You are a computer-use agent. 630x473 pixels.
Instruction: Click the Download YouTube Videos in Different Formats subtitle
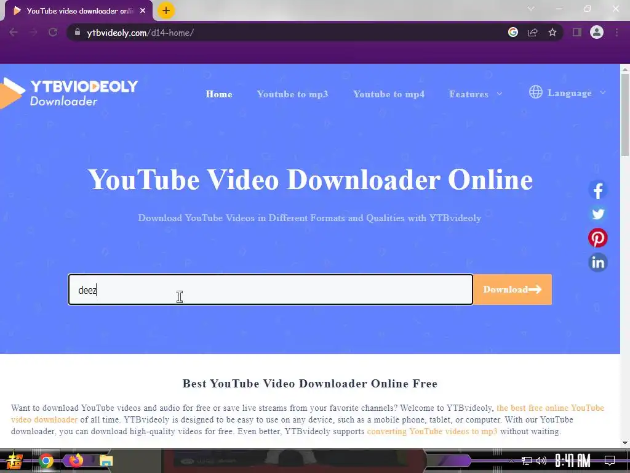tap(309, 218)
